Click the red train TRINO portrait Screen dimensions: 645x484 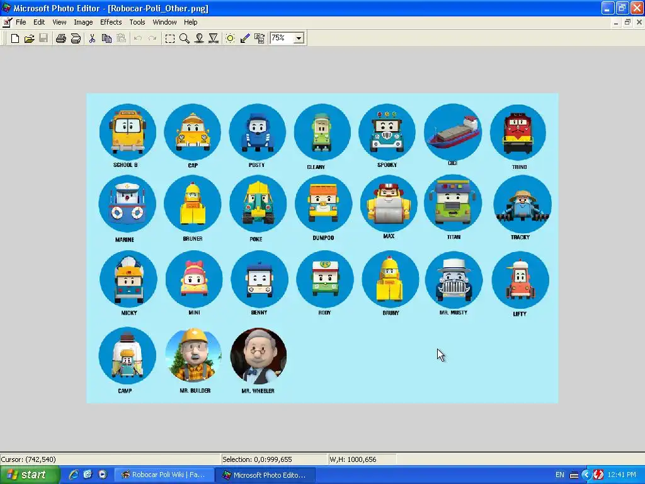(x=518, y=133)
